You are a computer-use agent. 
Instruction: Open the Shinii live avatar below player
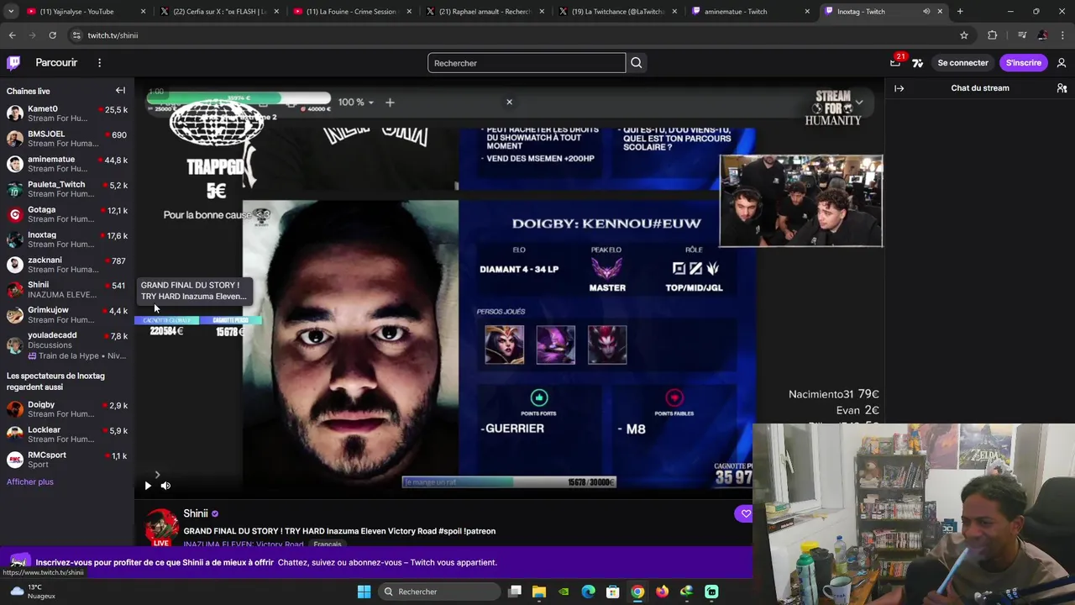click(161, 527)
